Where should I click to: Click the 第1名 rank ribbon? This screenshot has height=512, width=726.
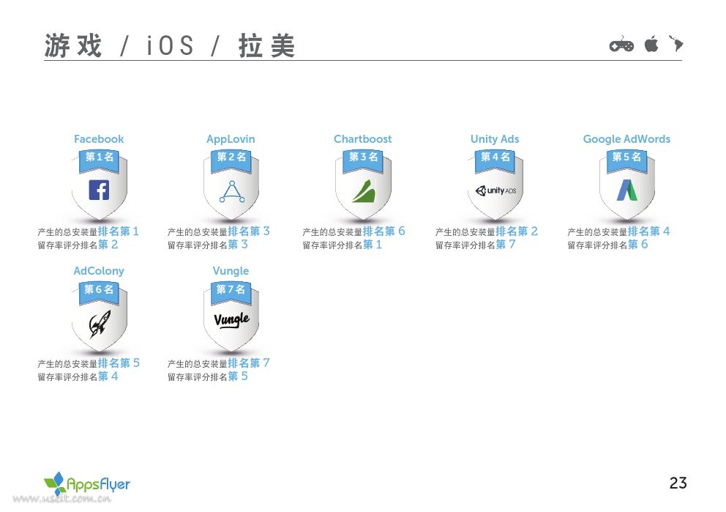coord(99,160)
